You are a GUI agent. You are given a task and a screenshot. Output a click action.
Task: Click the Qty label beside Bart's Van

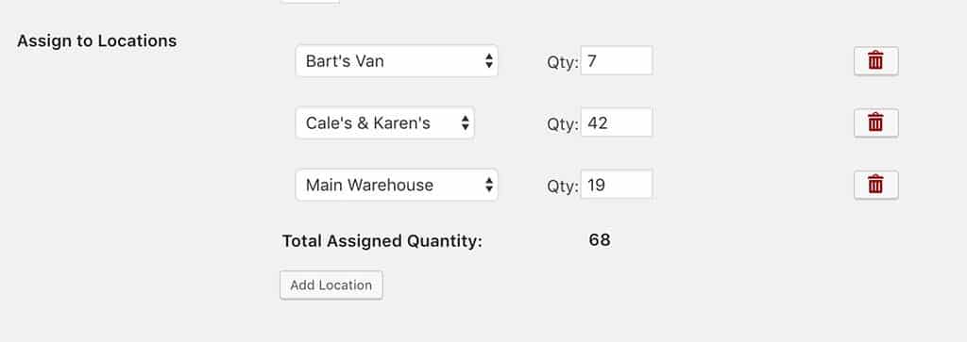pyautogui.click(x=563, y=62)
